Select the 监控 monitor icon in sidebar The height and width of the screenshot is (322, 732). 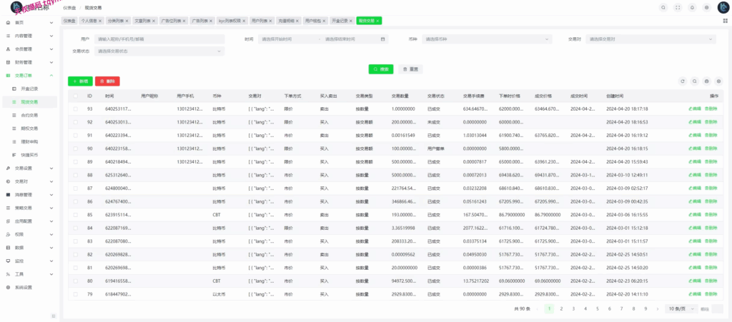click(8, 261)
